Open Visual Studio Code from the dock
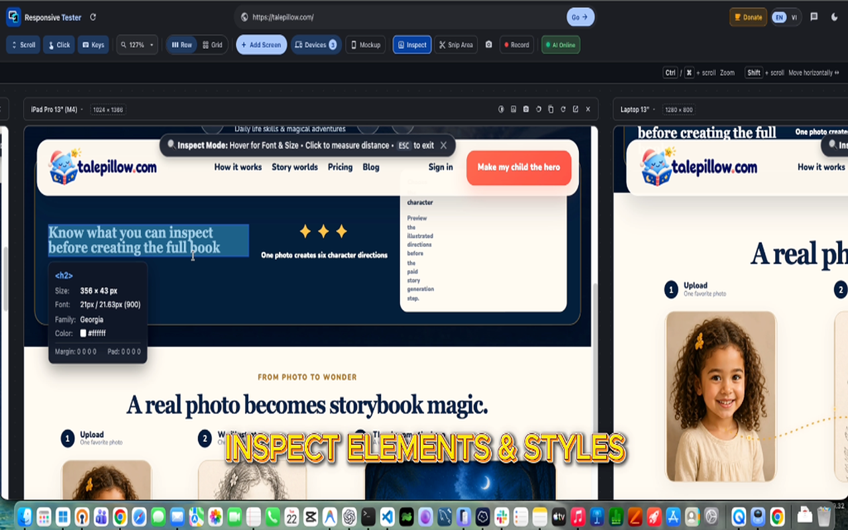 click(388, 516)
